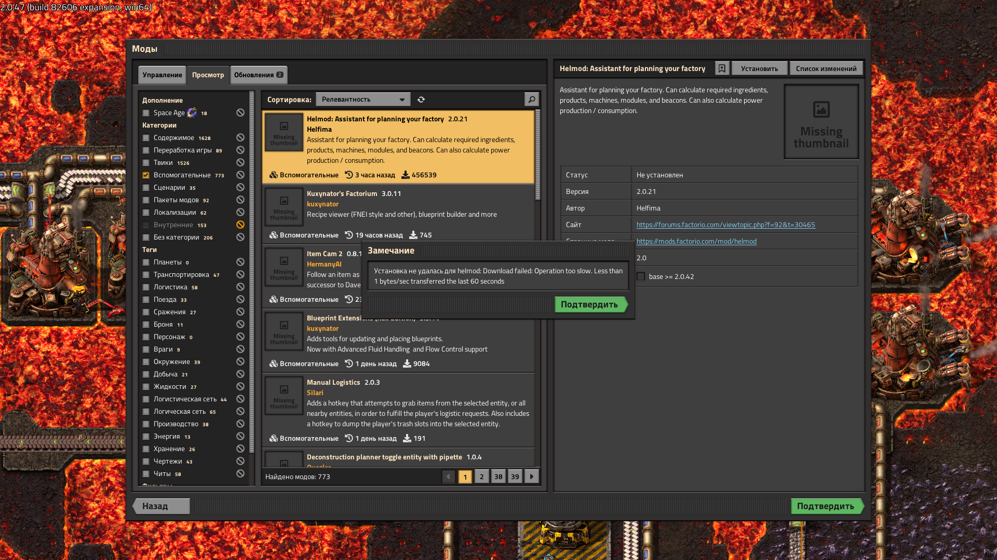Exclude Сценарии category icon
The image size is (997, 560).
coord(240,187)
